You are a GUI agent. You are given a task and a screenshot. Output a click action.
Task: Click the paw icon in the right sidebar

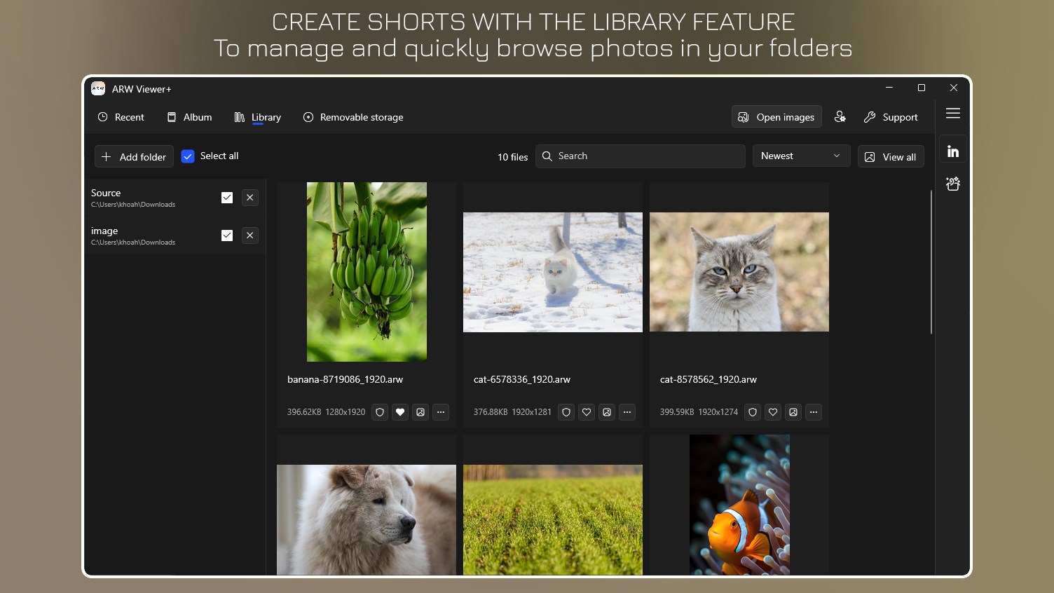point(953,184)
